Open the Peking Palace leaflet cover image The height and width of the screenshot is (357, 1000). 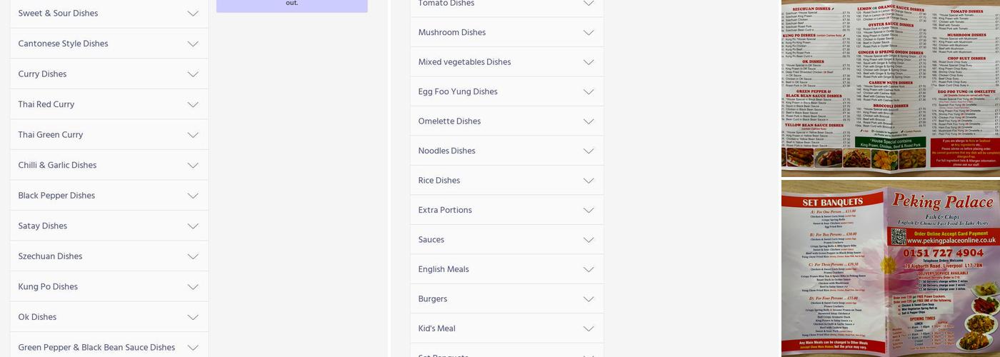point(890,269)
